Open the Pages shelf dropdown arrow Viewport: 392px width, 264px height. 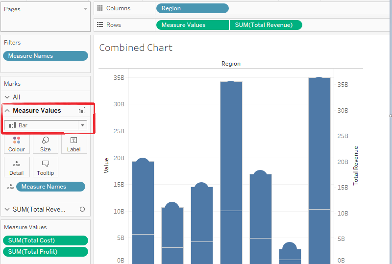pos(85,9)
